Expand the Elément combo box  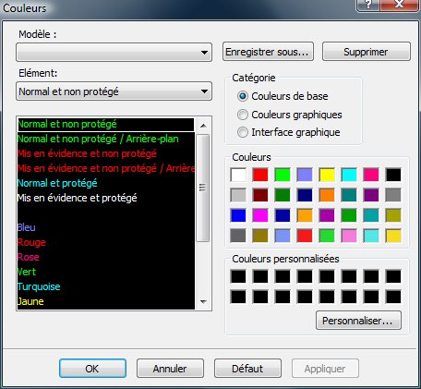coord(114,91)
